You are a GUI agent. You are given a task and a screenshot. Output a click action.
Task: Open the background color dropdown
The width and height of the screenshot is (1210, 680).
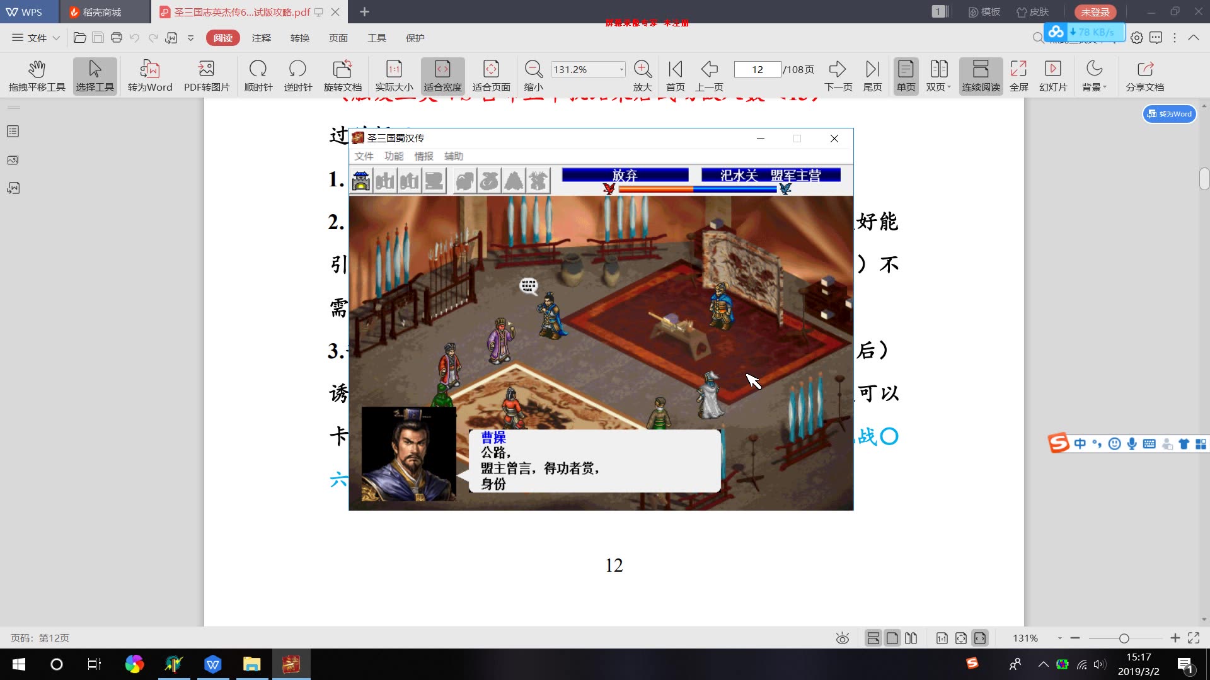1094,76
